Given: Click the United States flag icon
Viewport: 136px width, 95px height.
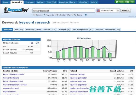Looking at the screenshot, I should pos(98,11).
